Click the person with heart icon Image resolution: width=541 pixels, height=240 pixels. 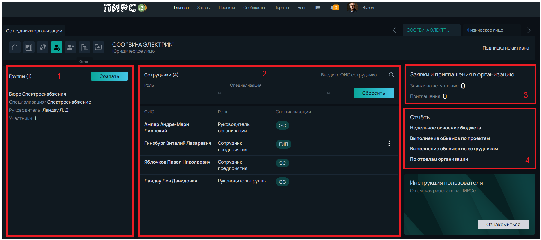point(71,47)
